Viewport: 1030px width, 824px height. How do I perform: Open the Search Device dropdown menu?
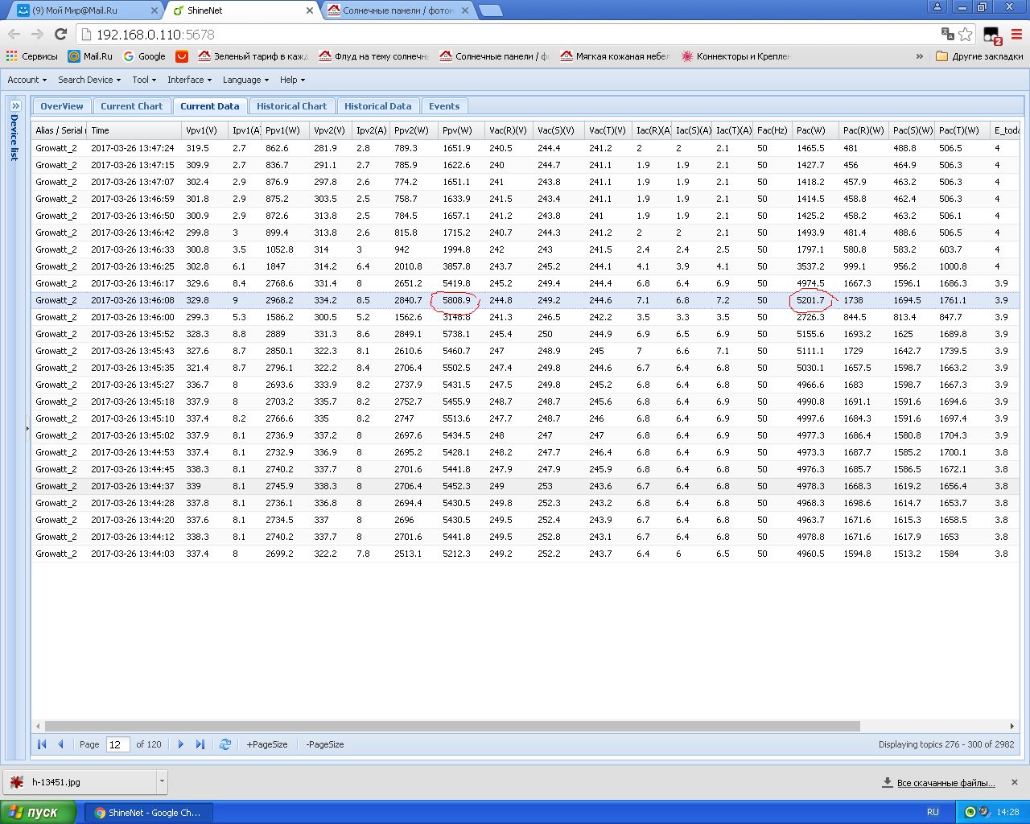coord(89,80)
